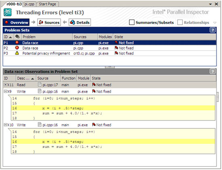Click the side panel expander handle

click(x=218, y=97)
